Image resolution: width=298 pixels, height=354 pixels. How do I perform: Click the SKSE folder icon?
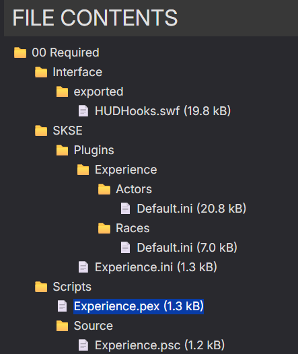click(41, 131)
